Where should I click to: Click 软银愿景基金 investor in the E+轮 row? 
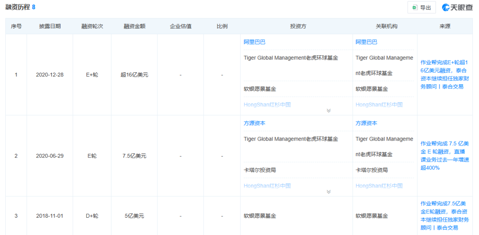pos(260,89)
